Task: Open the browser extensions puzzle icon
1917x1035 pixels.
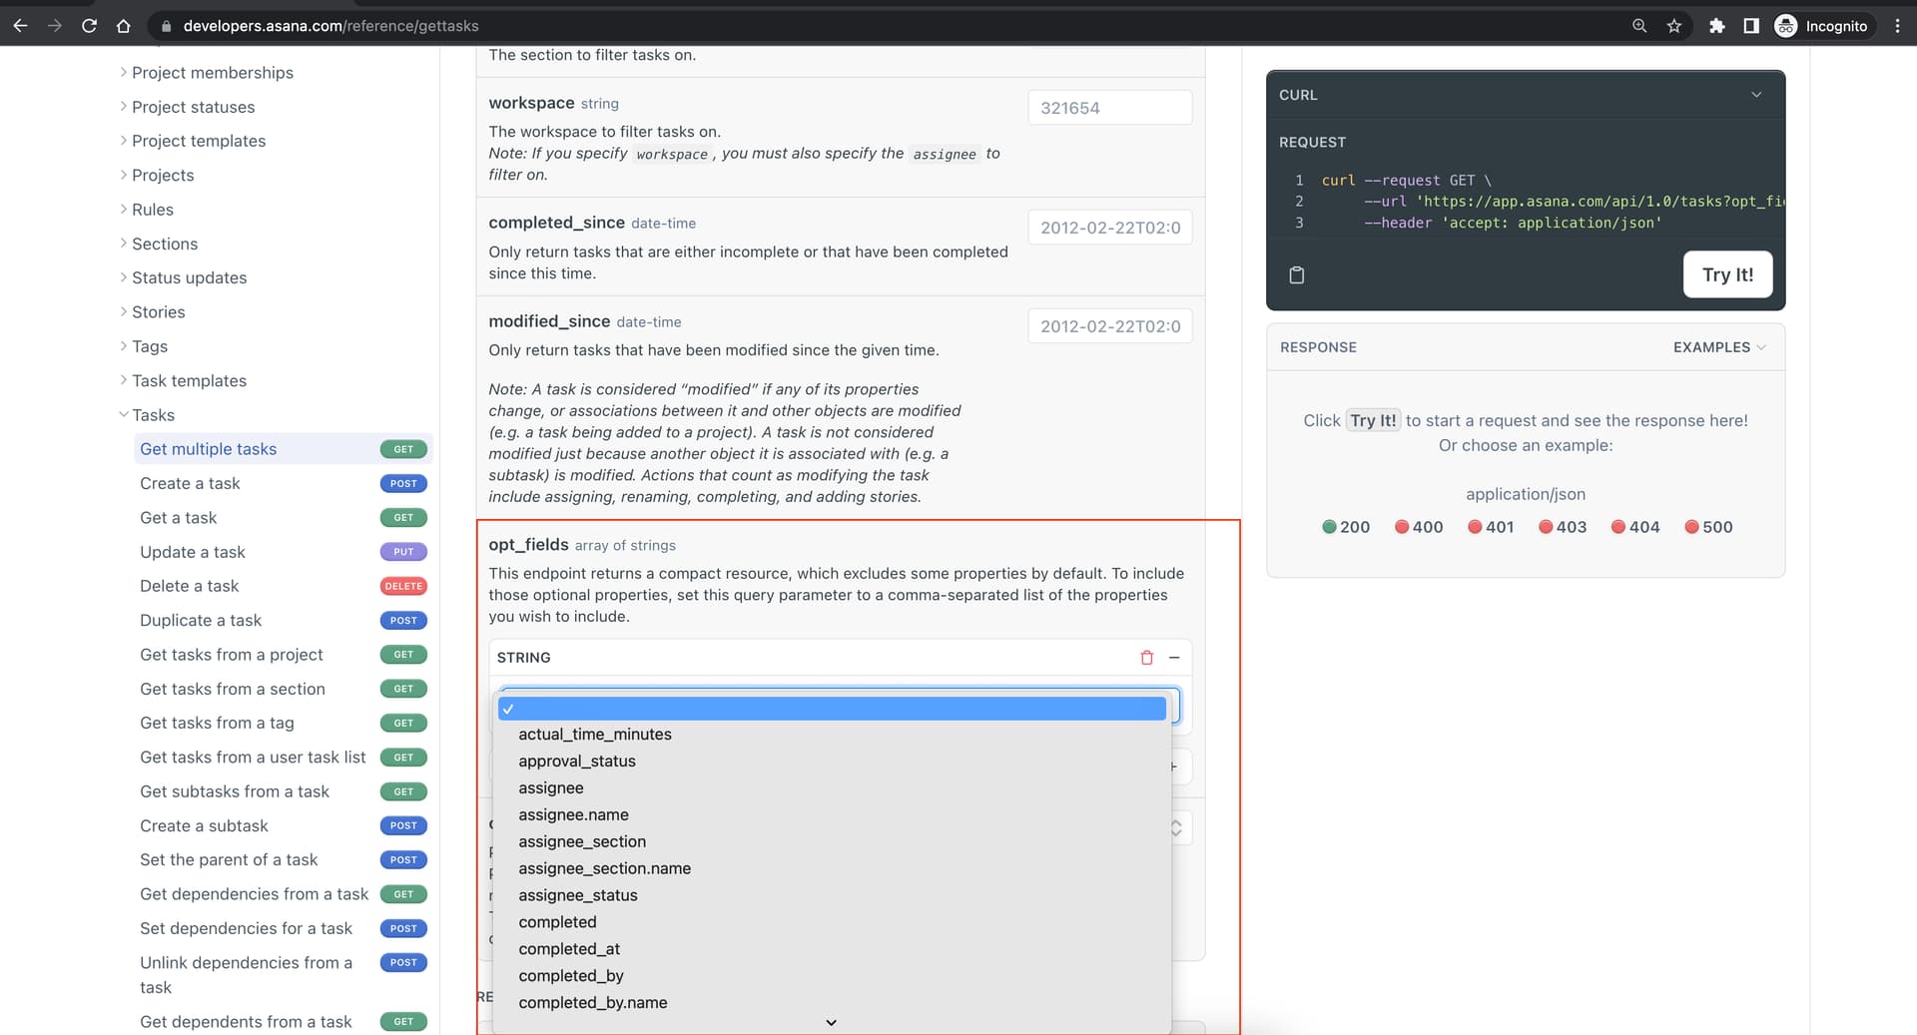Action: coord(1717,26)
